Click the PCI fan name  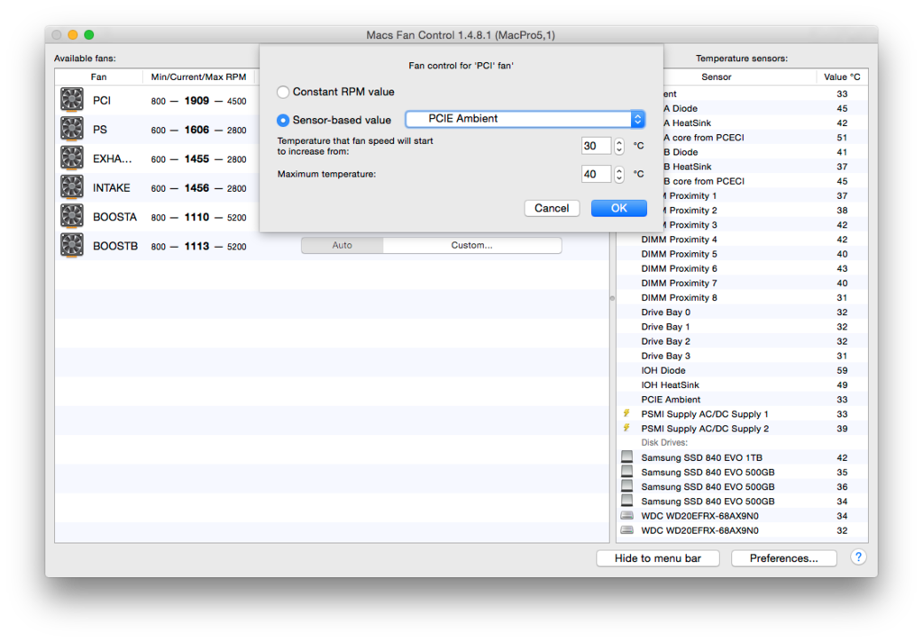click(102, 101)
